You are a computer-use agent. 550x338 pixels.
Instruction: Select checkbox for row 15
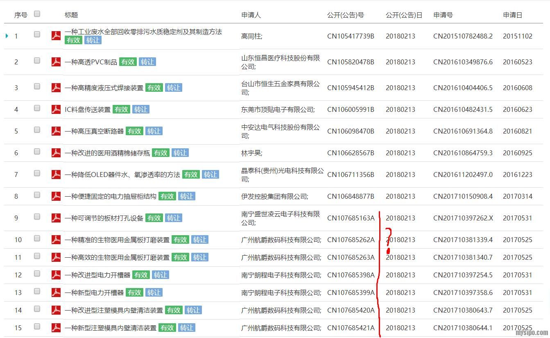tap(37, 327)
